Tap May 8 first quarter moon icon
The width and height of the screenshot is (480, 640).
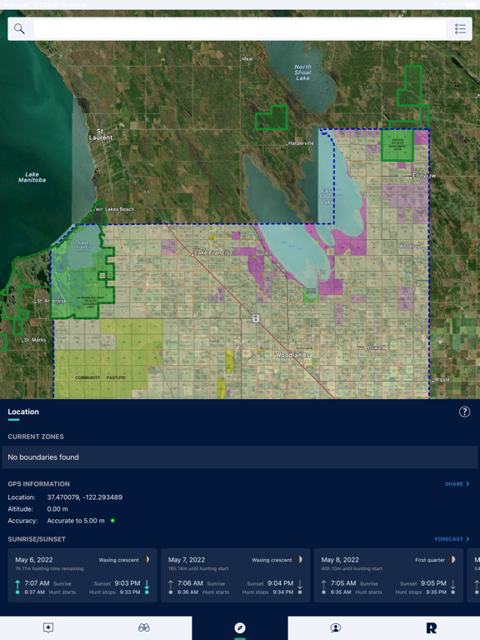[x=452, y=560]
